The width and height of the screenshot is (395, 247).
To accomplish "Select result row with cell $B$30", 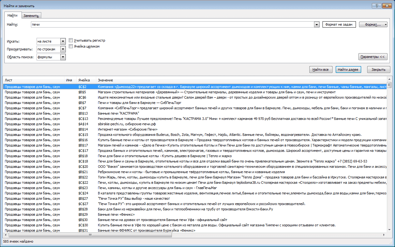I will tap(195, 220).
